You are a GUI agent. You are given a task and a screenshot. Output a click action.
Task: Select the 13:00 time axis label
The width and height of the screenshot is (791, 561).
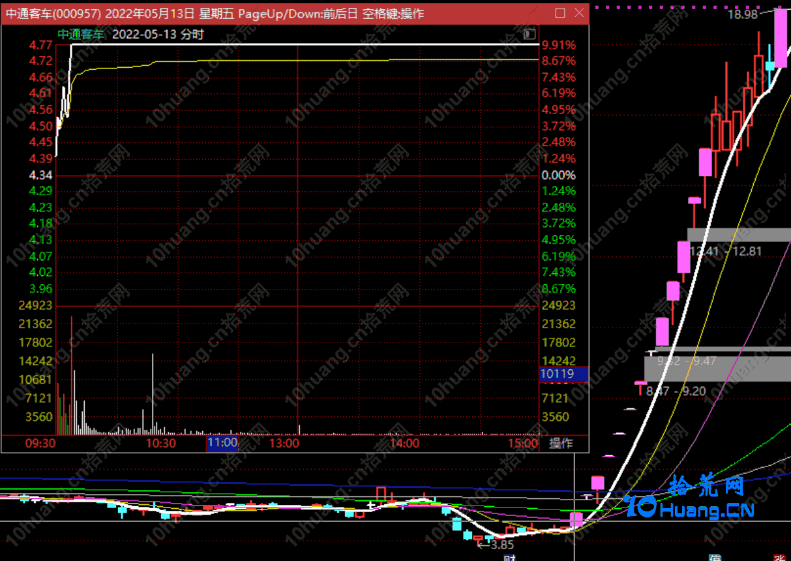click(x=284, y=444)
